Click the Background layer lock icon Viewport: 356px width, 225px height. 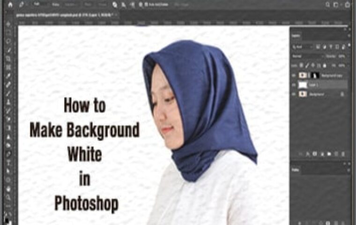point(342,94)
